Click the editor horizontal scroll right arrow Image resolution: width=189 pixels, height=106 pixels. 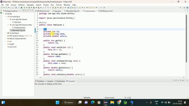[x=184, y=77]
